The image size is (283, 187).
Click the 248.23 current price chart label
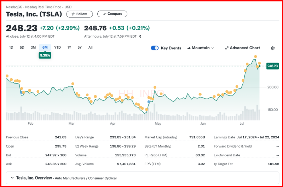(x=272, y=66)
